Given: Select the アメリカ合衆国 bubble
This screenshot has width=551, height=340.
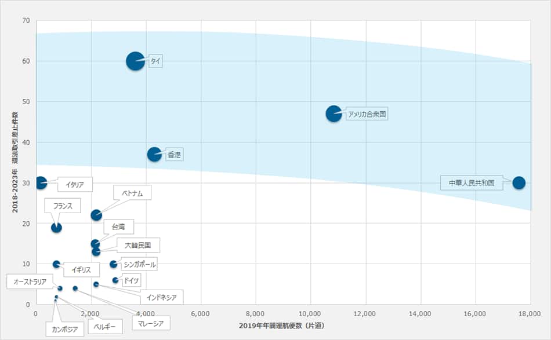Looking at the screenshot, I should [333, 114].
